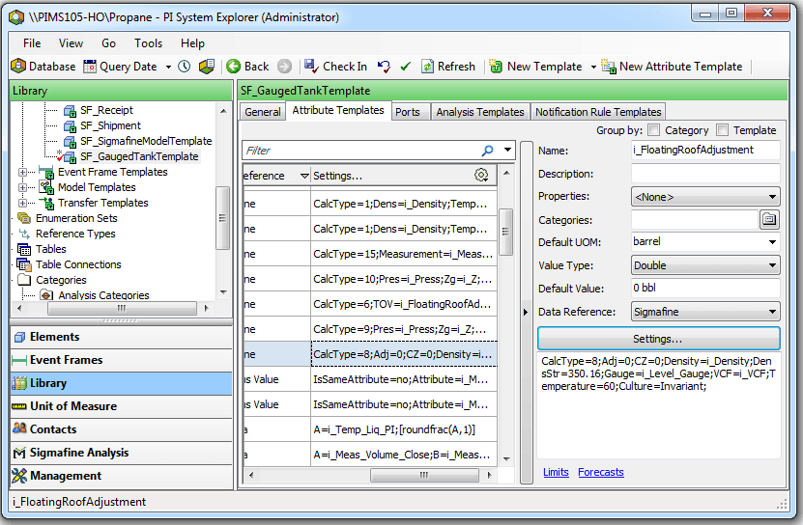Open Management navigation section

122,476
